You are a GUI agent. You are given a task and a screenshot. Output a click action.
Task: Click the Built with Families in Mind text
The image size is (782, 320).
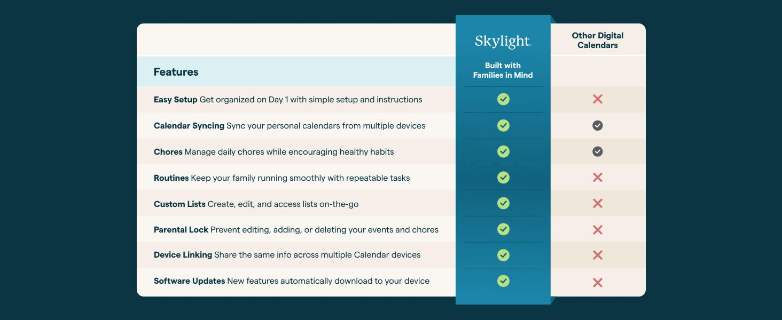(503, 70)
